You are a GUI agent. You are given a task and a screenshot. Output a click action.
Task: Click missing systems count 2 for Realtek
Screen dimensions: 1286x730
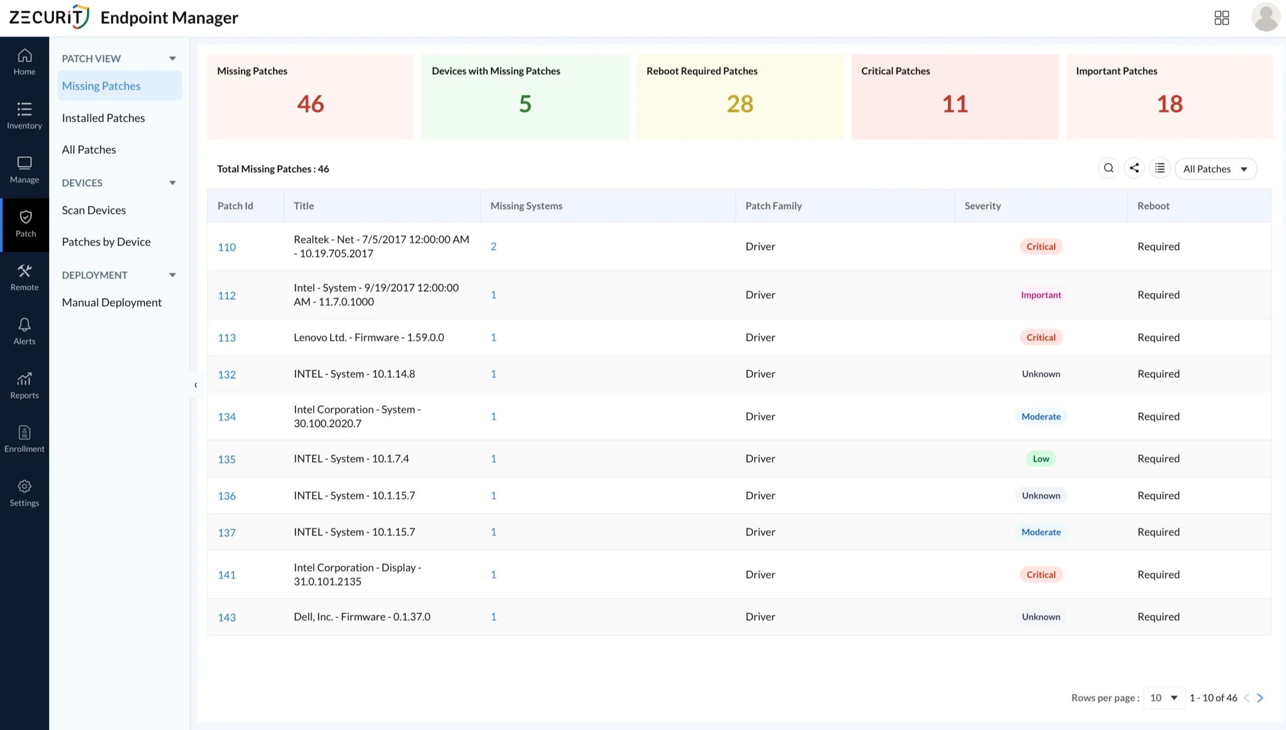[493, 247]
